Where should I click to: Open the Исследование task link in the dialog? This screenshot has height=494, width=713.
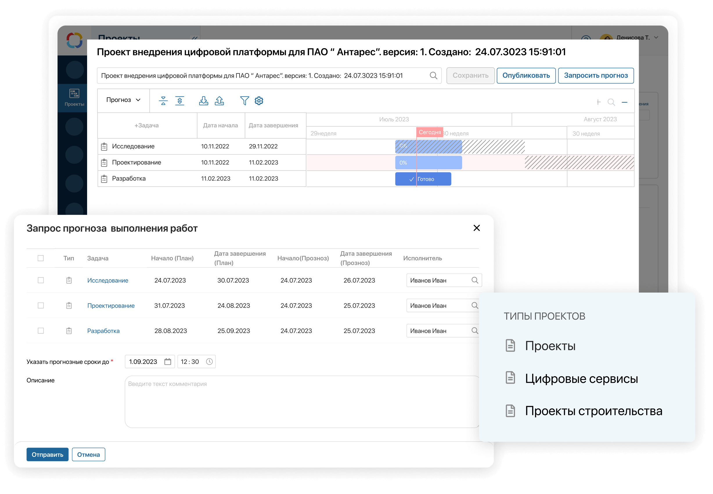click(x=107, y=280)
